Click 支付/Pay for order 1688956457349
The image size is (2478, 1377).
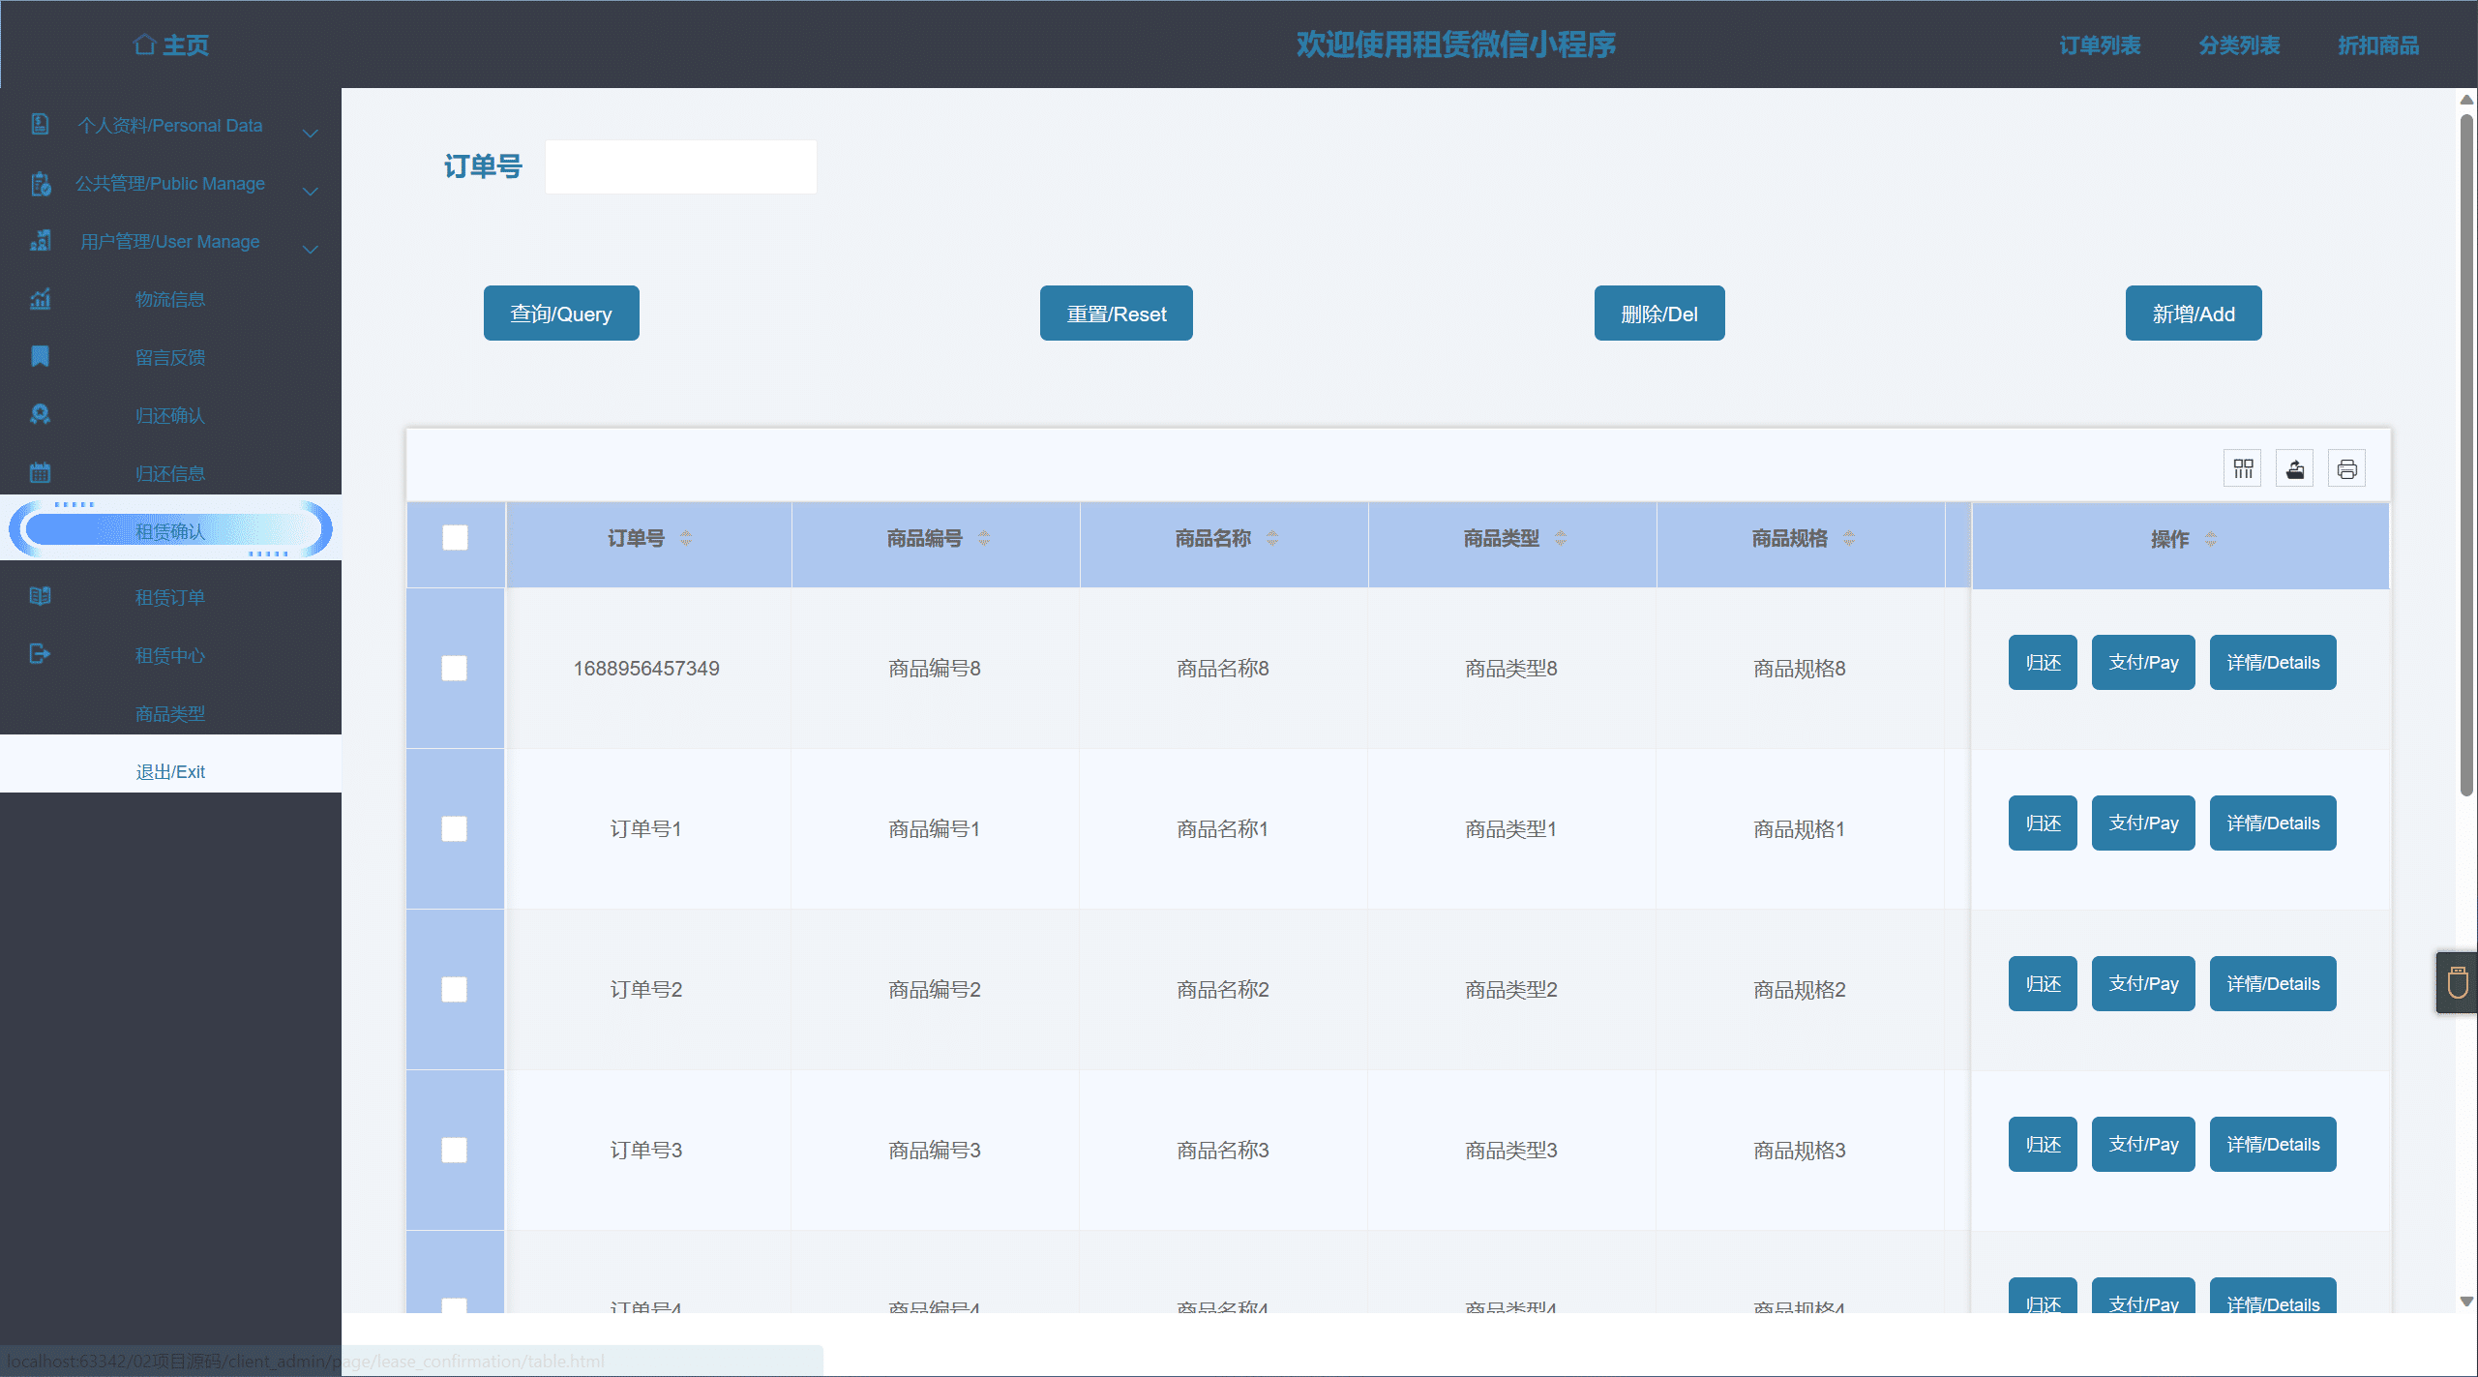[2143, 663]
